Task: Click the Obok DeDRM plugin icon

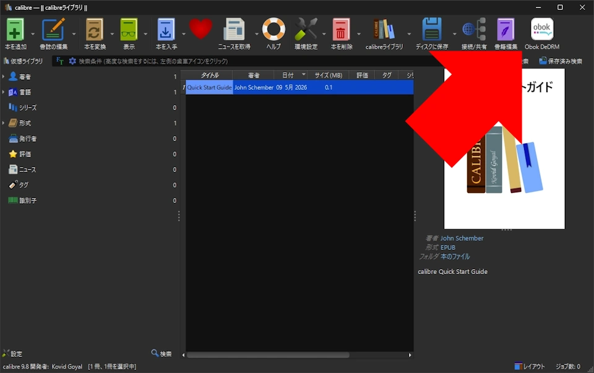Action: (x=542, y=29)
